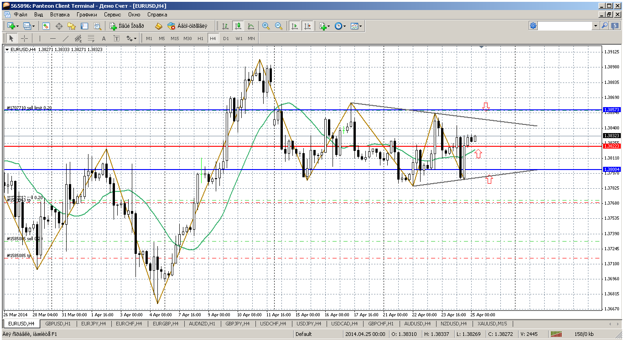
Task: Click the Zoom In magnifier icon
Action: point(266,26)
